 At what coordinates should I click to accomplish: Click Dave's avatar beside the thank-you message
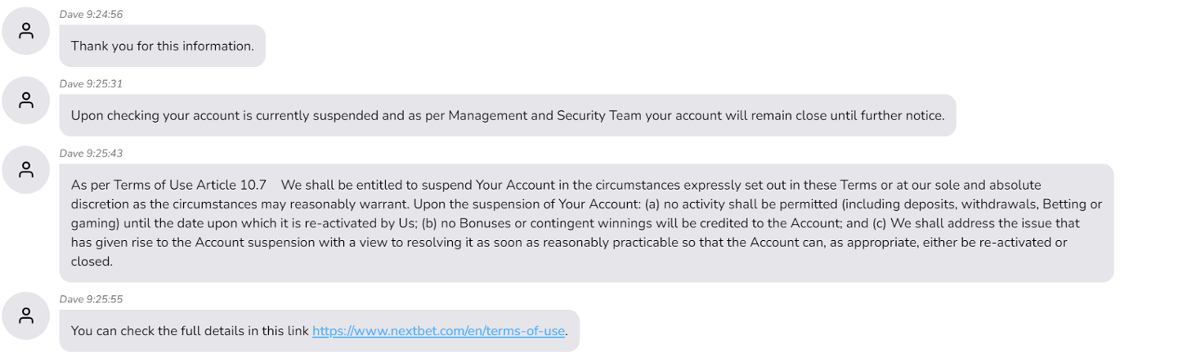27,31
